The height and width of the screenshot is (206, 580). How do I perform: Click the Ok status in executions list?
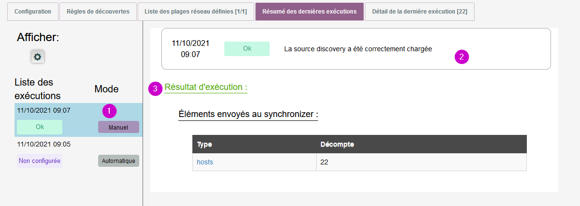click(x=40, y=127)
